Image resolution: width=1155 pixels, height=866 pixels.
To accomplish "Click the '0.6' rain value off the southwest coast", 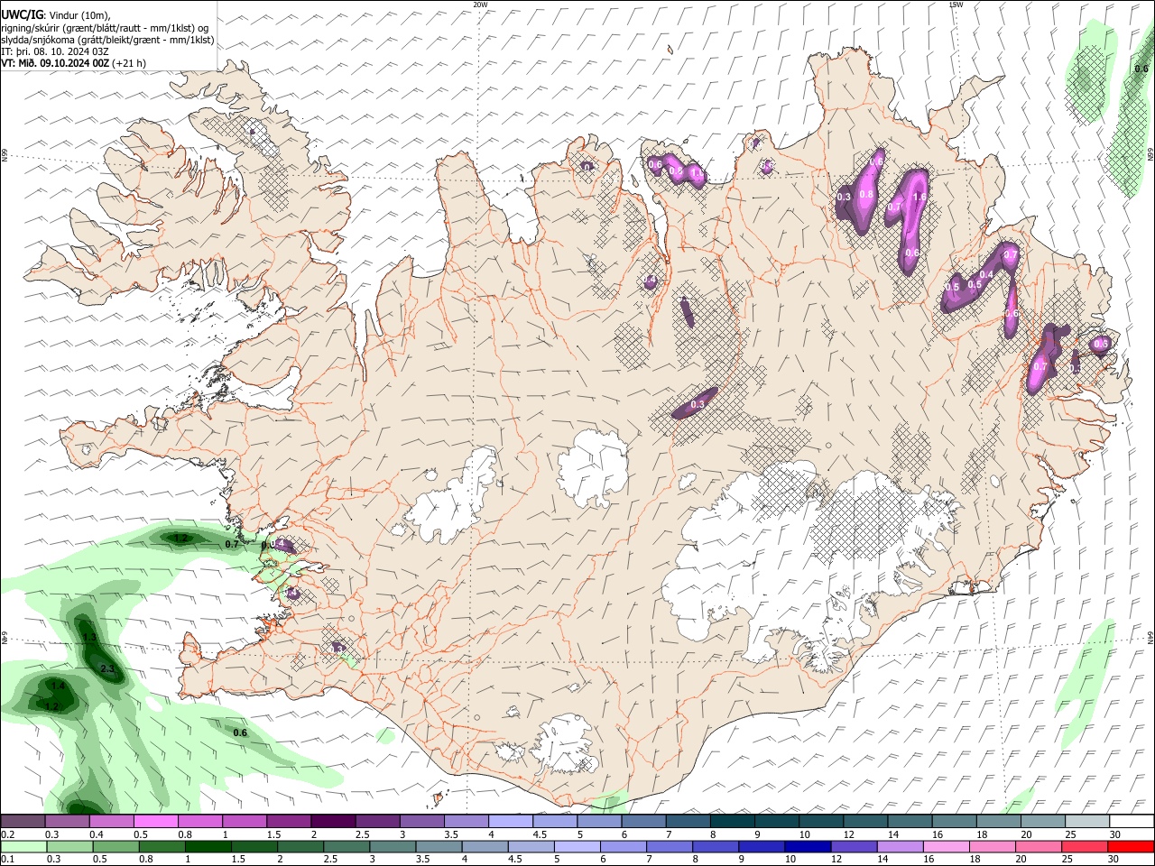I will [240, 732].
